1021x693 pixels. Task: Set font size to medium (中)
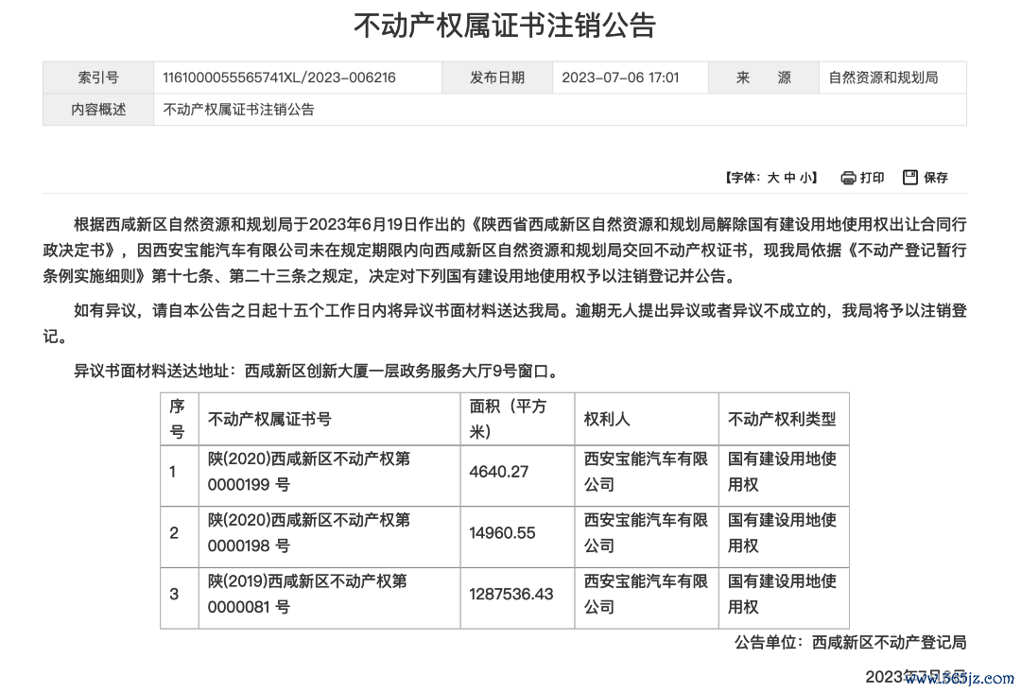pos(789,178)
